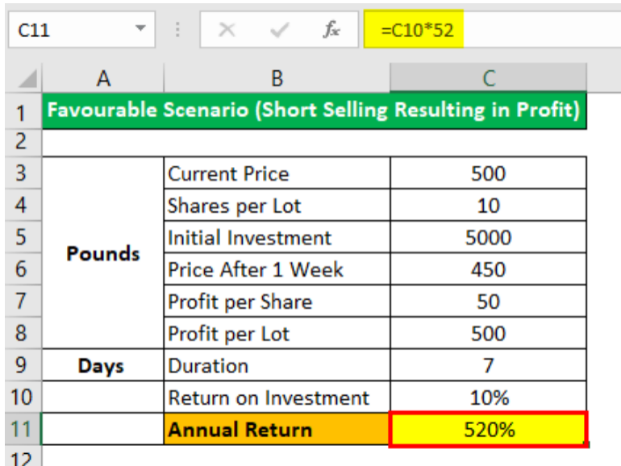Click the Pounds merged cell
Image resolution: width=621 pixels, height=466 pixels.
point(102,253)
